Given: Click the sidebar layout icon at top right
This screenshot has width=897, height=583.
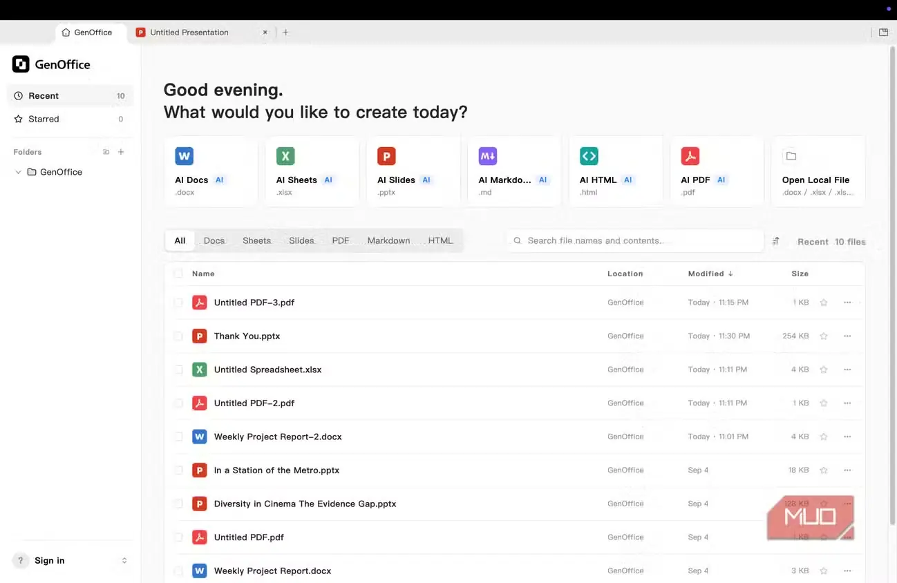Looking at the screenshot, I should coord(883,32).
